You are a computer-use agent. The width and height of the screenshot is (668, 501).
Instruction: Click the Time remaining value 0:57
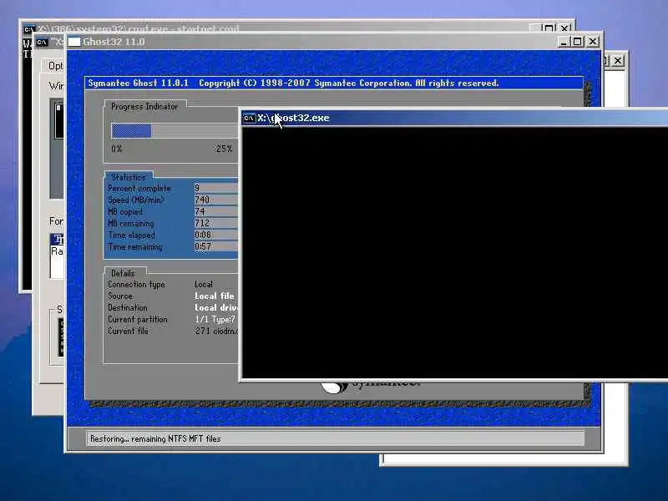tap(203, 246)
